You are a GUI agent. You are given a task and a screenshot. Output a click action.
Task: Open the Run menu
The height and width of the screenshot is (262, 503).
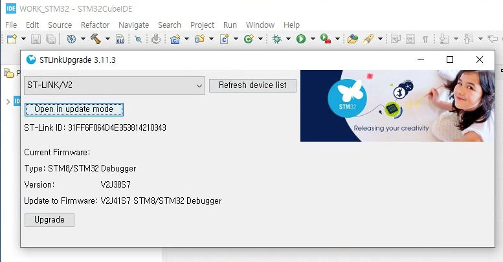[230, 25]
